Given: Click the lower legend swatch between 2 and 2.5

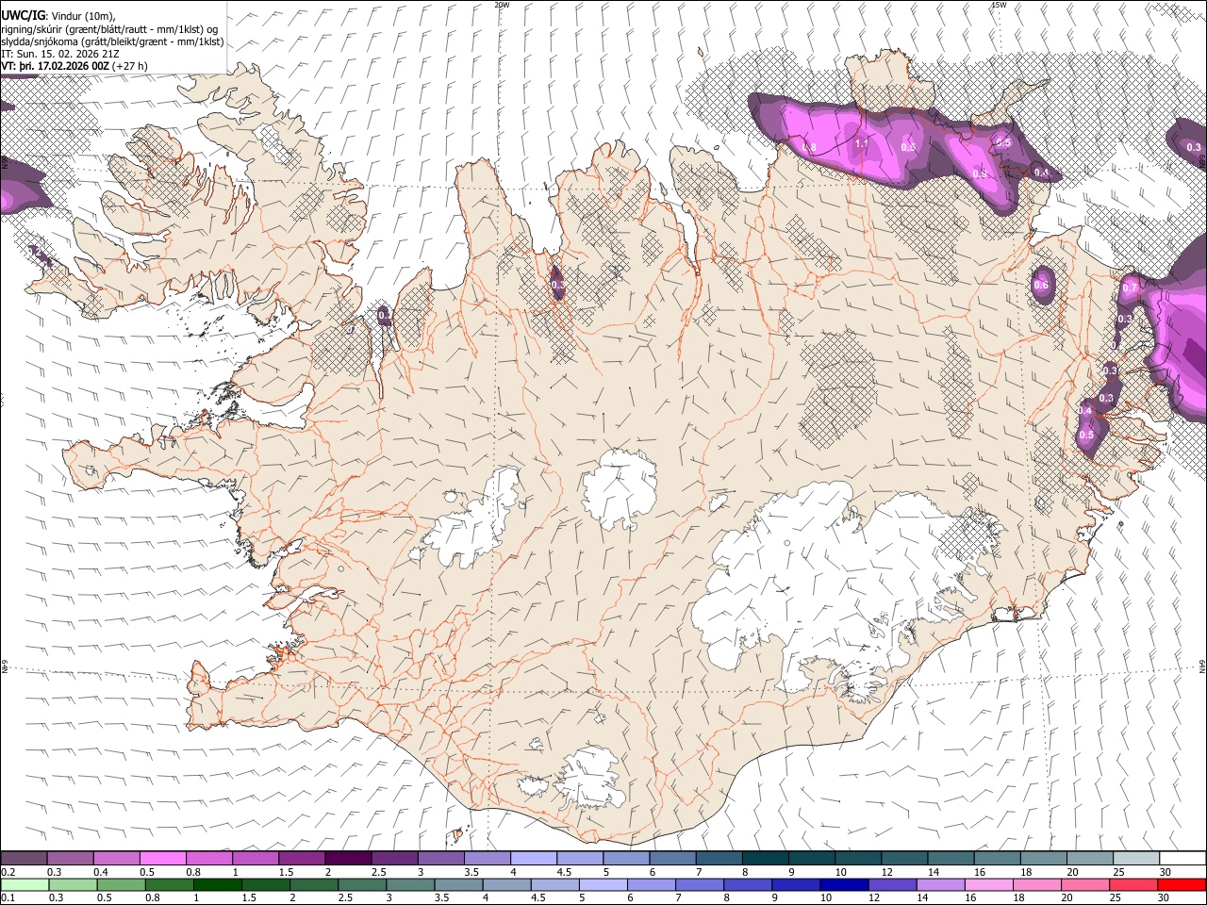Looking at the screenshot, I should [314, 884].
